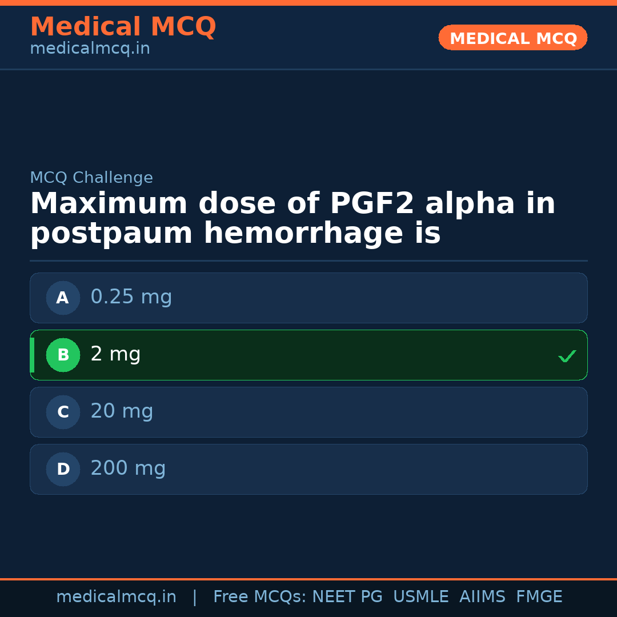Visit the medicalmcq.in link under the header title

point(90,49)
